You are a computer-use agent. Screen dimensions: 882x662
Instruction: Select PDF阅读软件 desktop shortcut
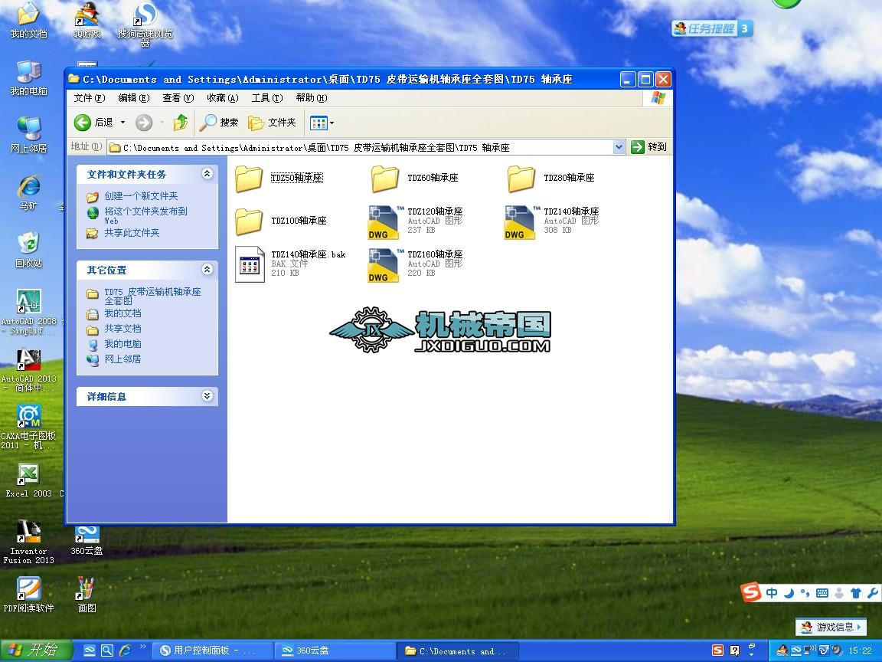[28, 595]
